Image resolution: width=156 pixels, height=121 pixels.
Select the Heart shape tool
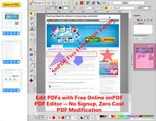coord(31,44)
